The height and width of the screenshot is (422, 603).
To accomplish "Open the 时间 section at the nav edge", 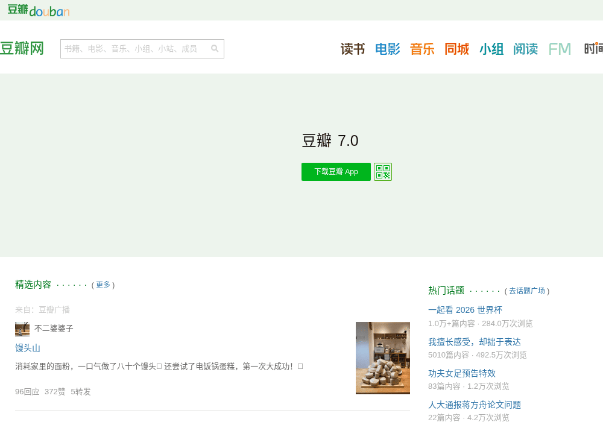I will (593, 49).
